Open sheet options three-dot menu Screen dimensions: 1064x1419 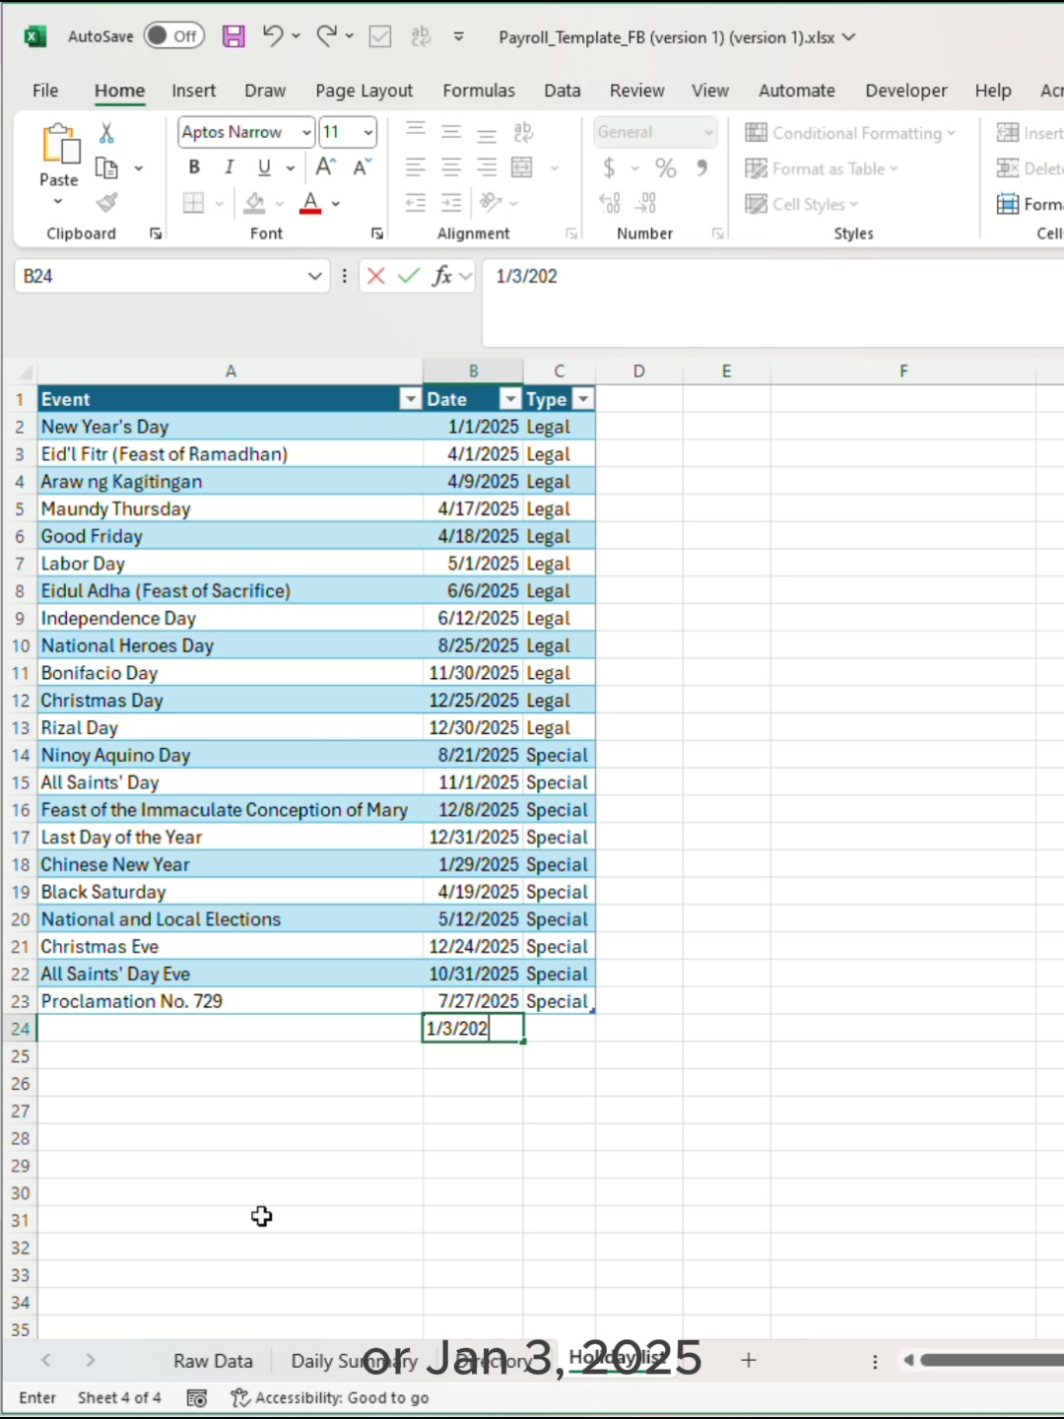[875, 1361]
